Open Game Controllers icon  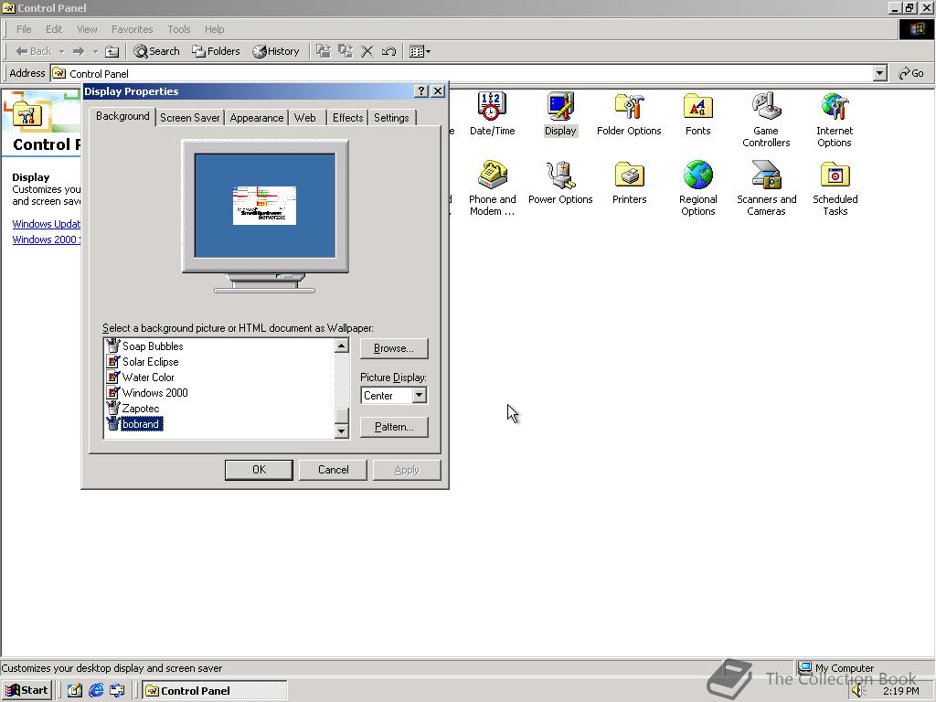click(x=766, y=120)
